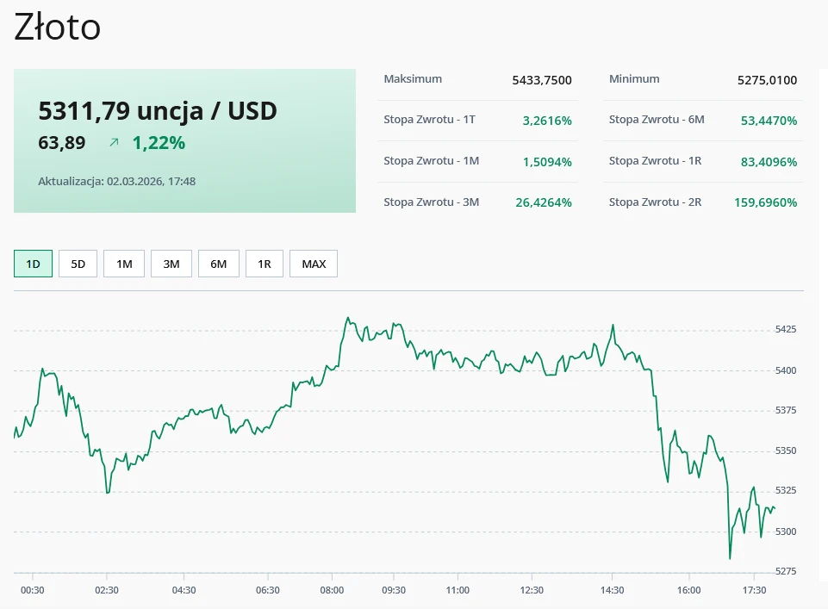Screen dimensions: 828x609
Task: Click the Minimum value 5275,0100
Action: click(767, 80)
